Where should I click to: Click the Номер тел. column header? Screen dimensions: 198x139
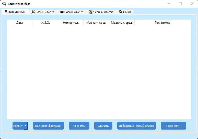71,23
